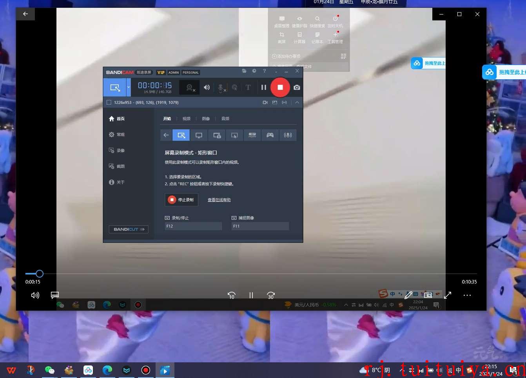This screenshot has width=526, height=378.
Task: Switch to the 图像 tab
Action: (x=206, y=119)
